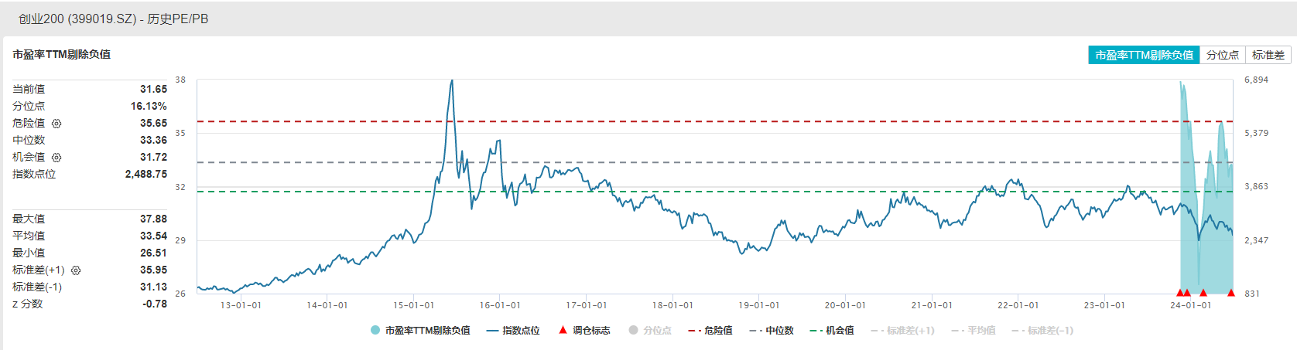This screenshot has width=1297, height=350.
Task: Select the 市盈率TTM剔除负值 tab button
Action: coord(1144,55)
